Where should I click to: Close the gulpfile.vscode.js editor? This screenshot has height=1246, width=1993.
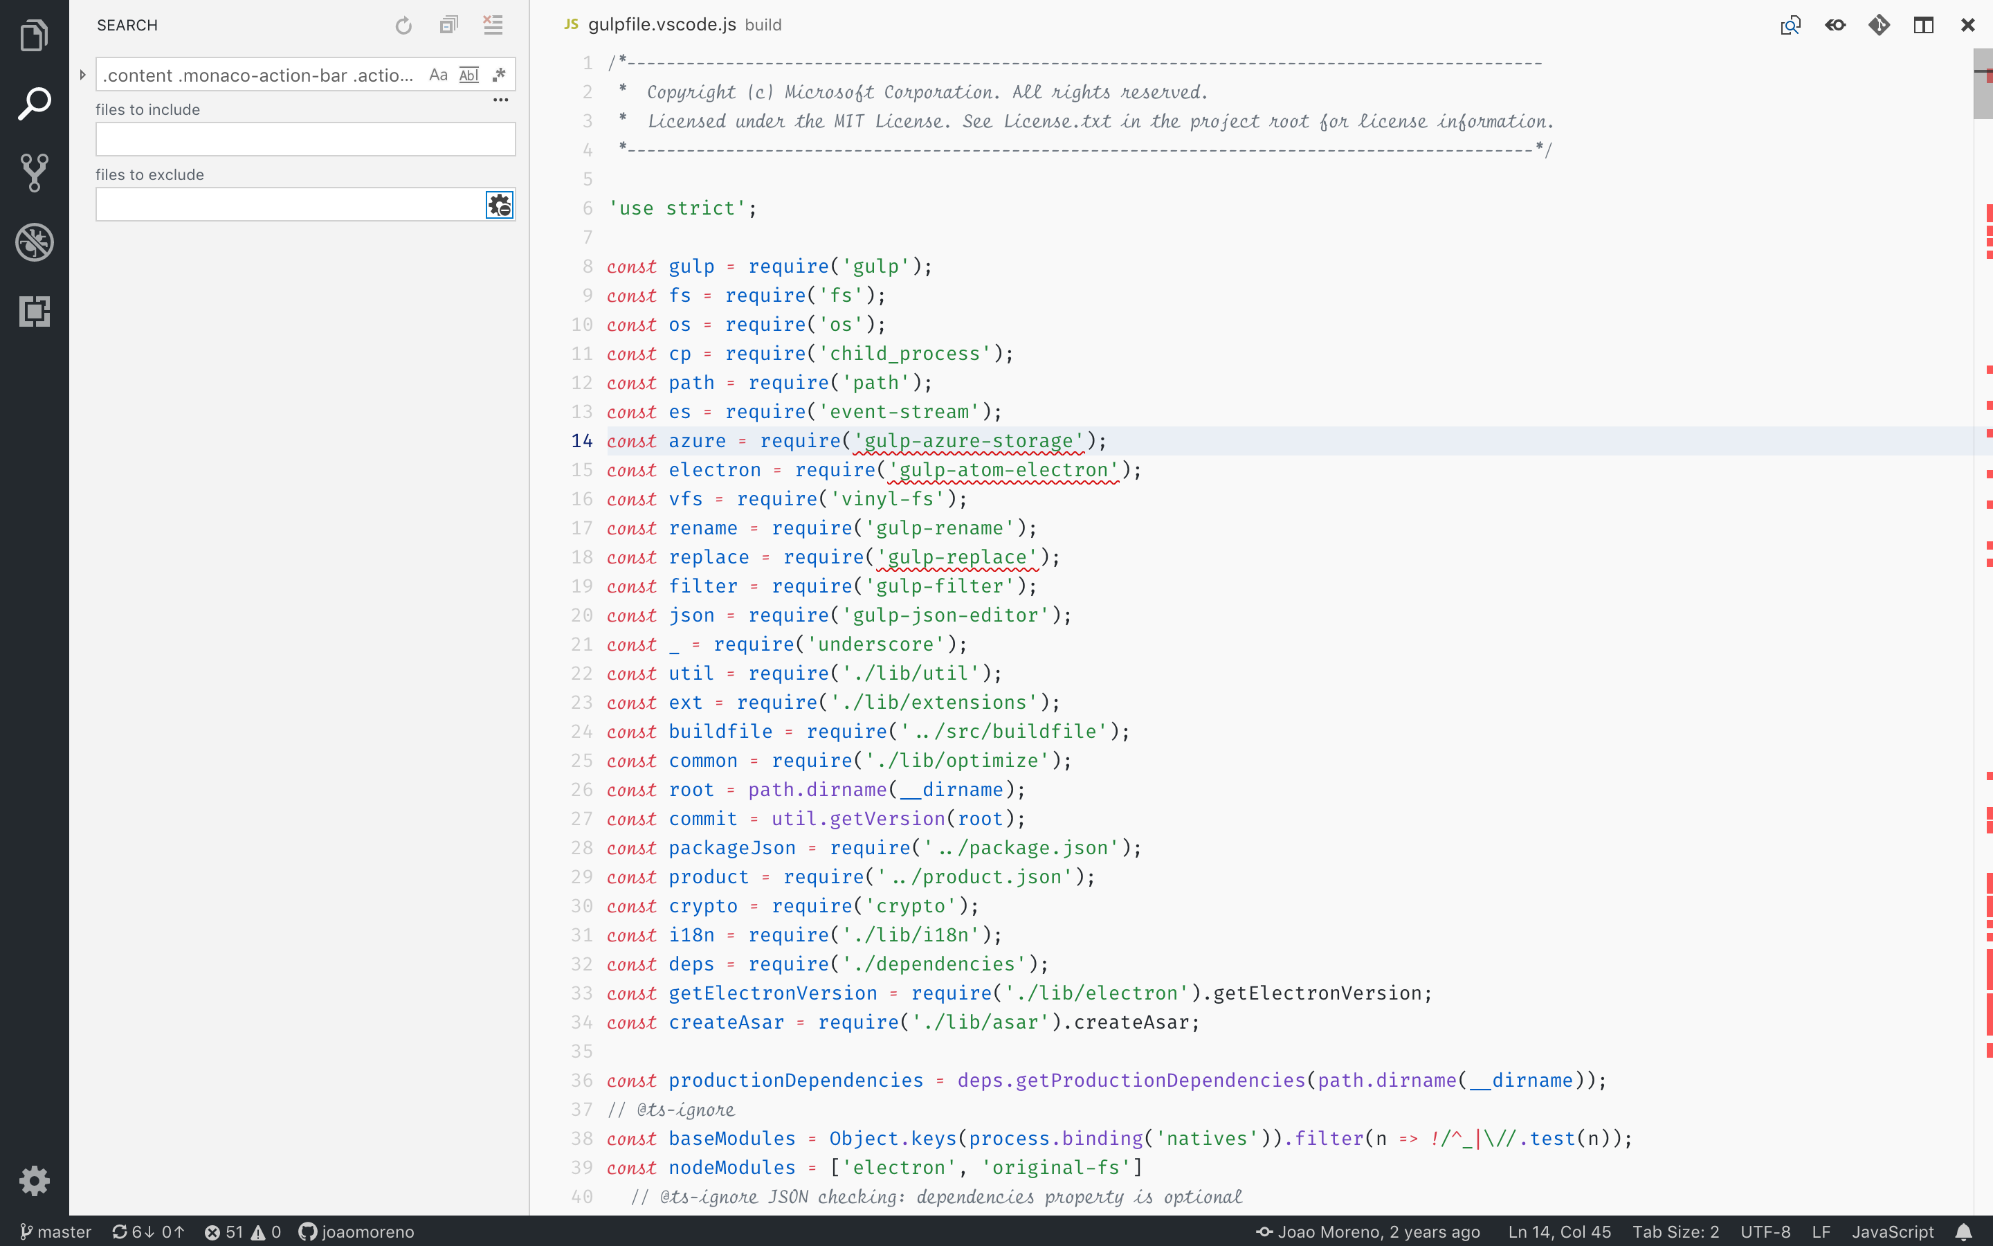tap(1968, 26)
